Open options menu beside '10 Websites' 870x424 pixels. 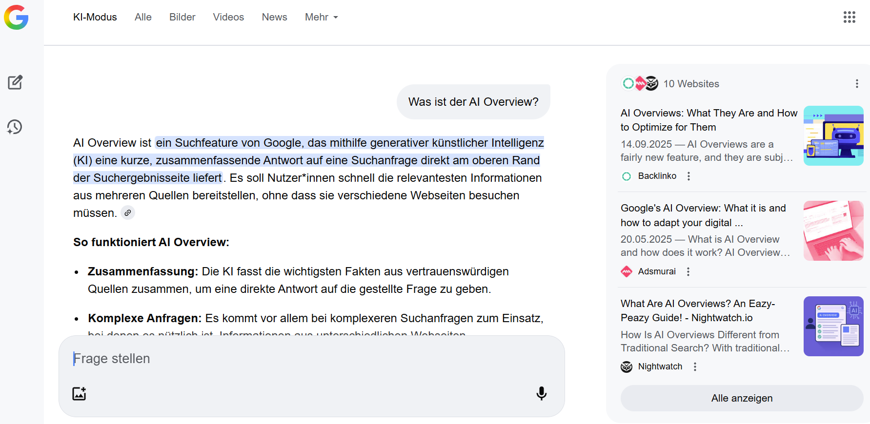pos(857,84)
